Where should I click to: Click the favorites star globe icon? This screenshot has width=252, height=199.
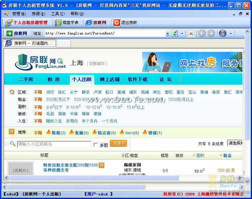[223, 33]
